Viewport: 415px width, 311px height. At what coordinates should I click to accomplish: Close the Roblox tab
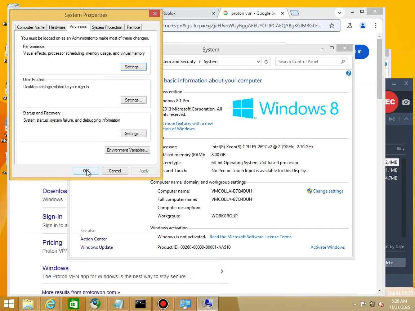[214, 13]
